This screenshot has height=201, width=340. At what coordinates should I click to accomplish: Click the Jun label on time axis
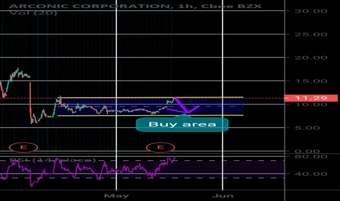(223, 196)
